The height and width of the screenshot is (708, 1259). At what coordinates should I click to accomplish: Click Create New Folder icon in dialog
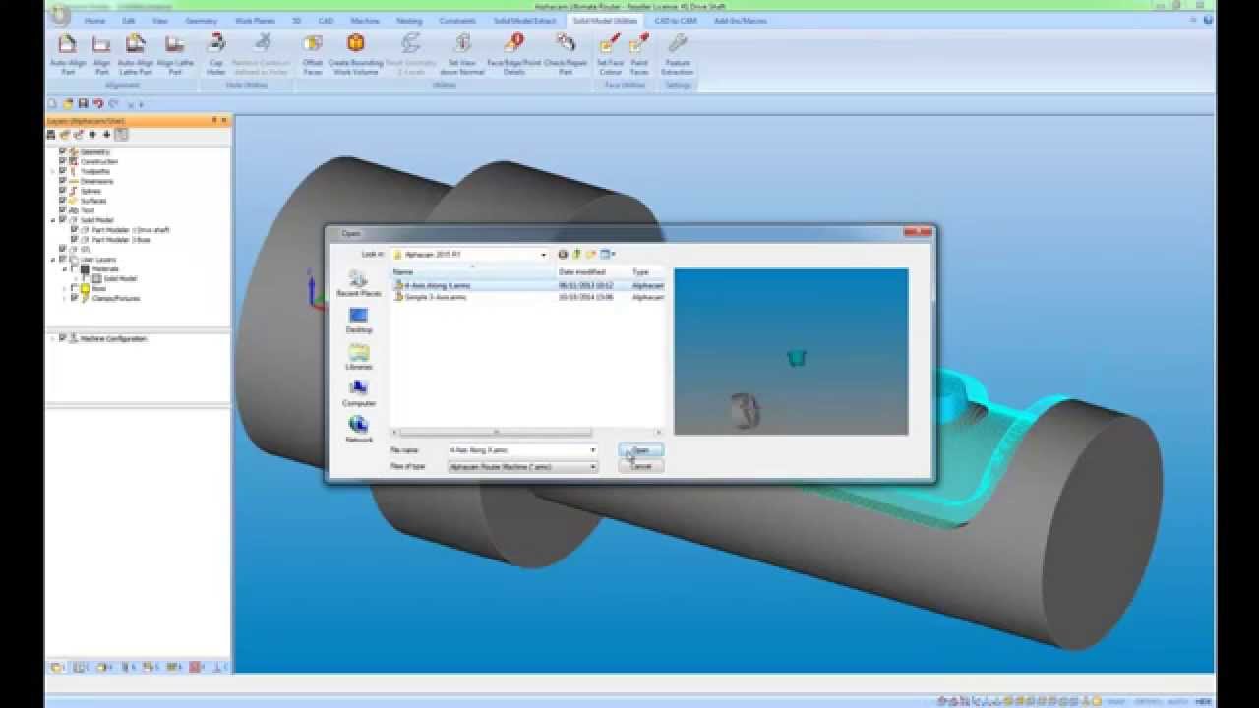tap(591, 254)
